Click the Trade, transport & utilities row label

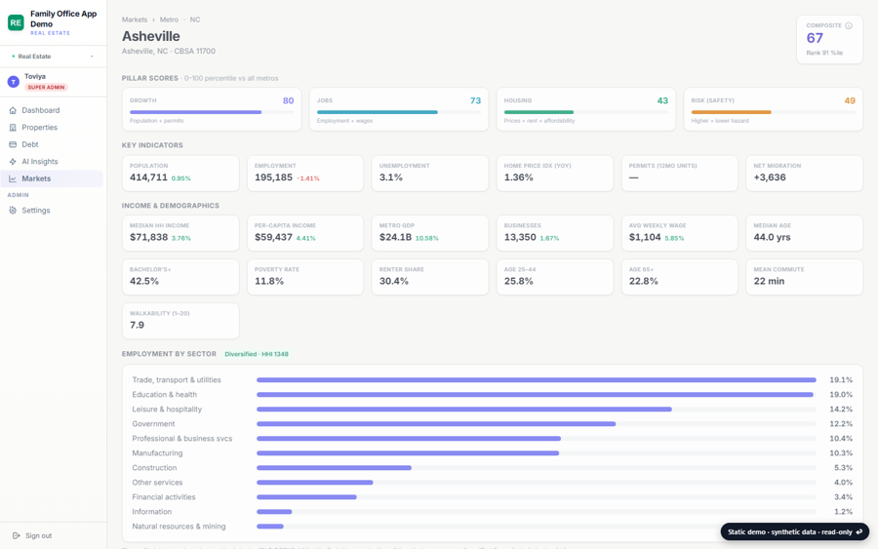(x=177, y=380)
